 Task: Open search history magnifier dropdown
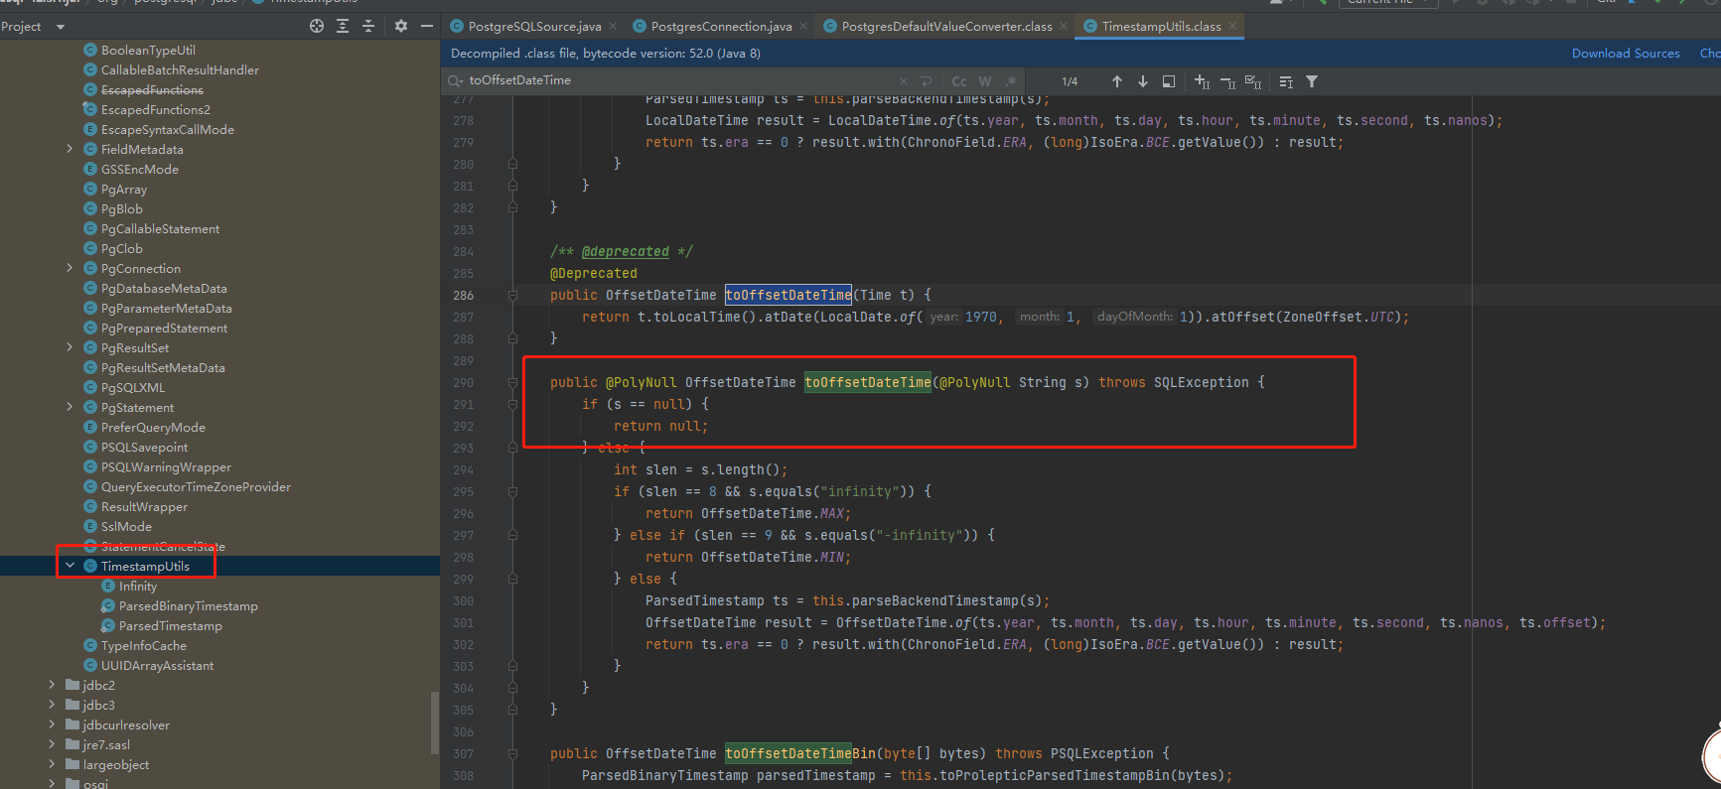coord(456,80)
